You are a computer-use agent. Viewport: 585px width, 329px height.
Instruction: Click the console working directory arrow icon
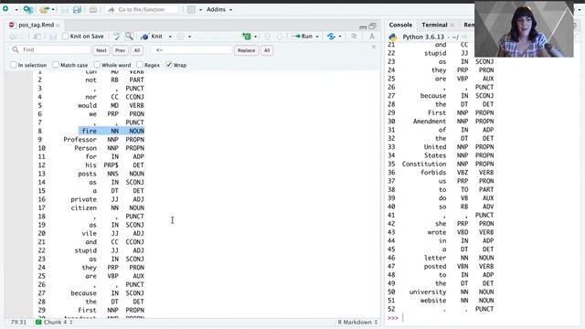[464, 37]
